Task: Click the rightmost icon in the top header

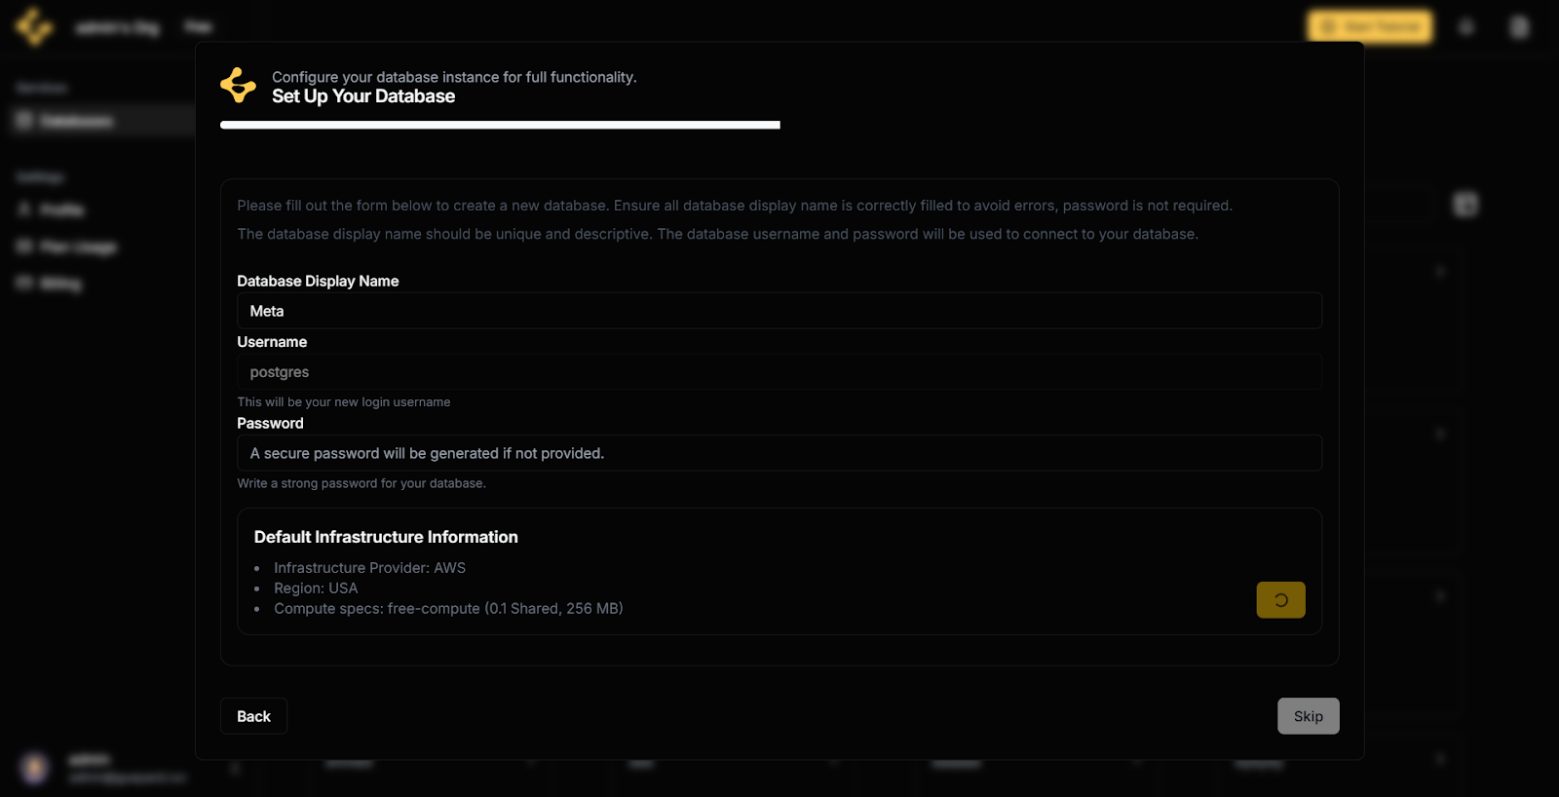Action: point(1518,27)
